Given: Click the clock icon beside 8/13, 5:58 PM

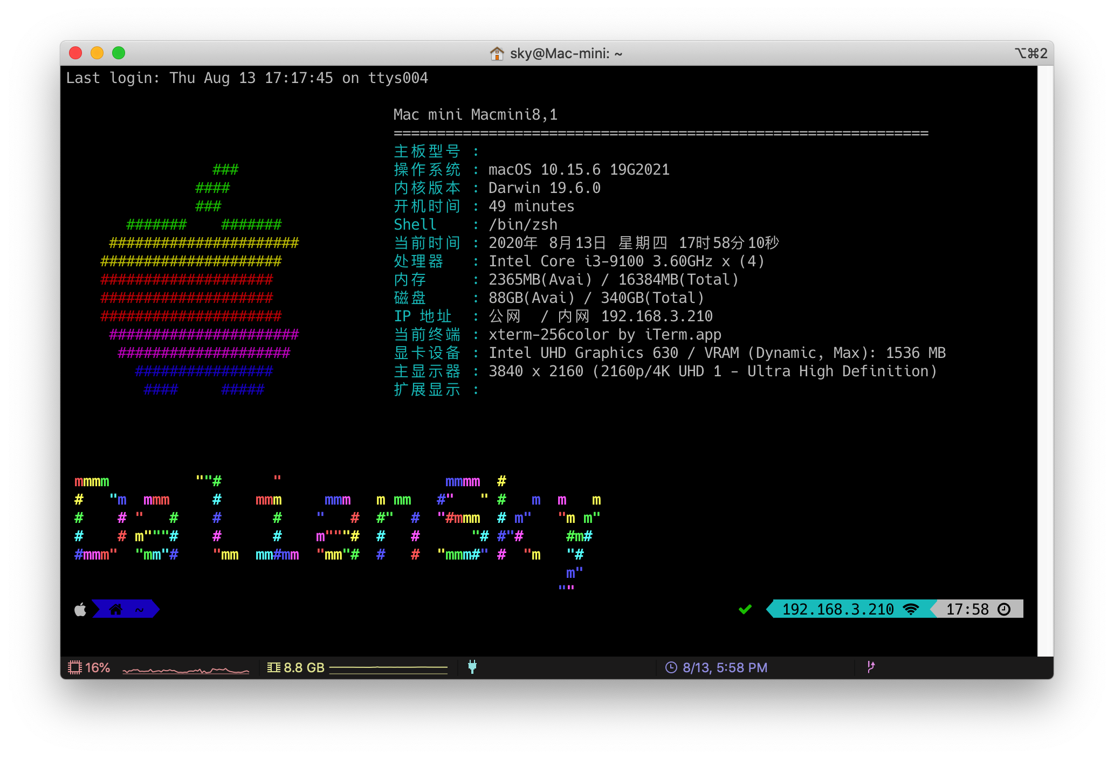Looking at the screenshot, I should [671, 667].
